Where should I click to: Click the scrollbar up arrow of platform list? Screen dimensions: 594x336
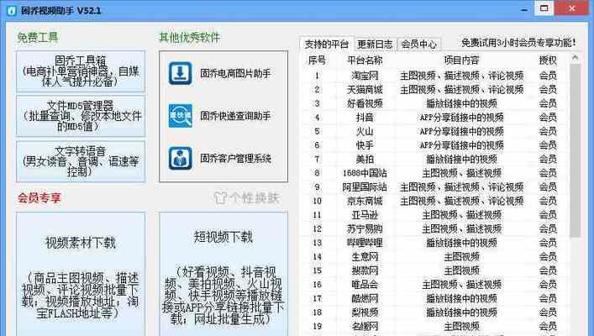(575, 58)
